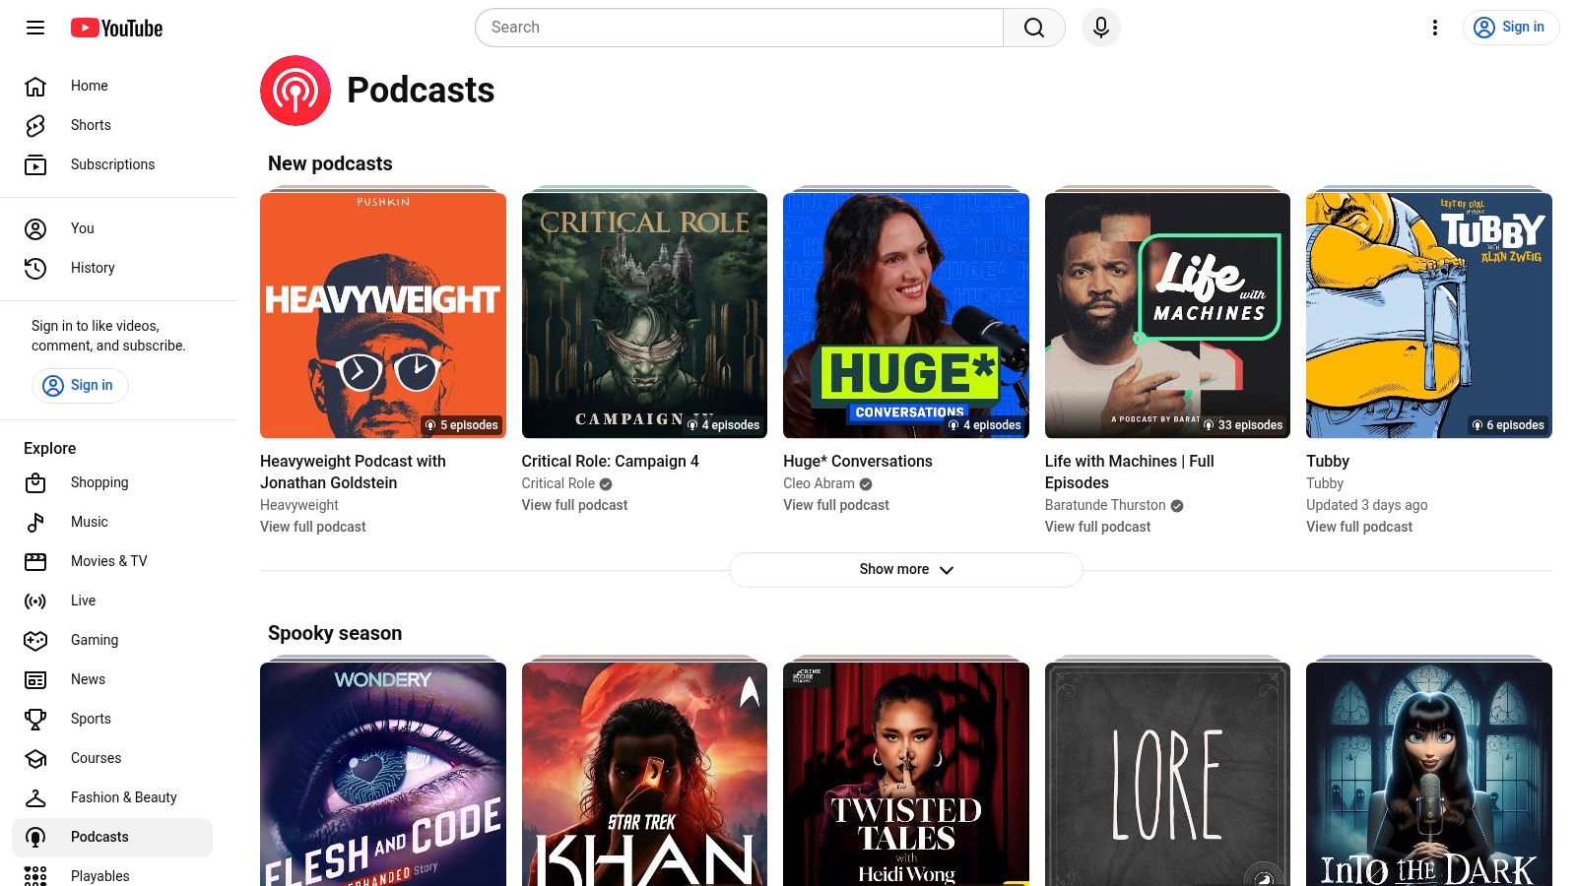Open the Gaming explore icon
Viewport: 1576px width, 886px height.
tap(34, 640)
